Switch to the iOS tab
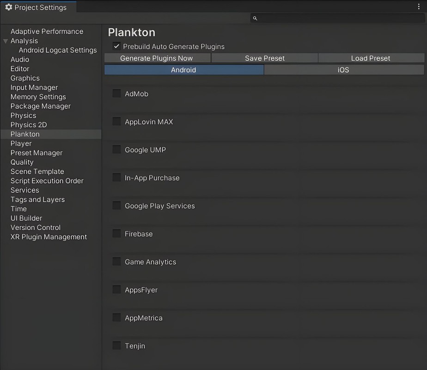This screenshot has width=427, height=370. tap(344, 70)
